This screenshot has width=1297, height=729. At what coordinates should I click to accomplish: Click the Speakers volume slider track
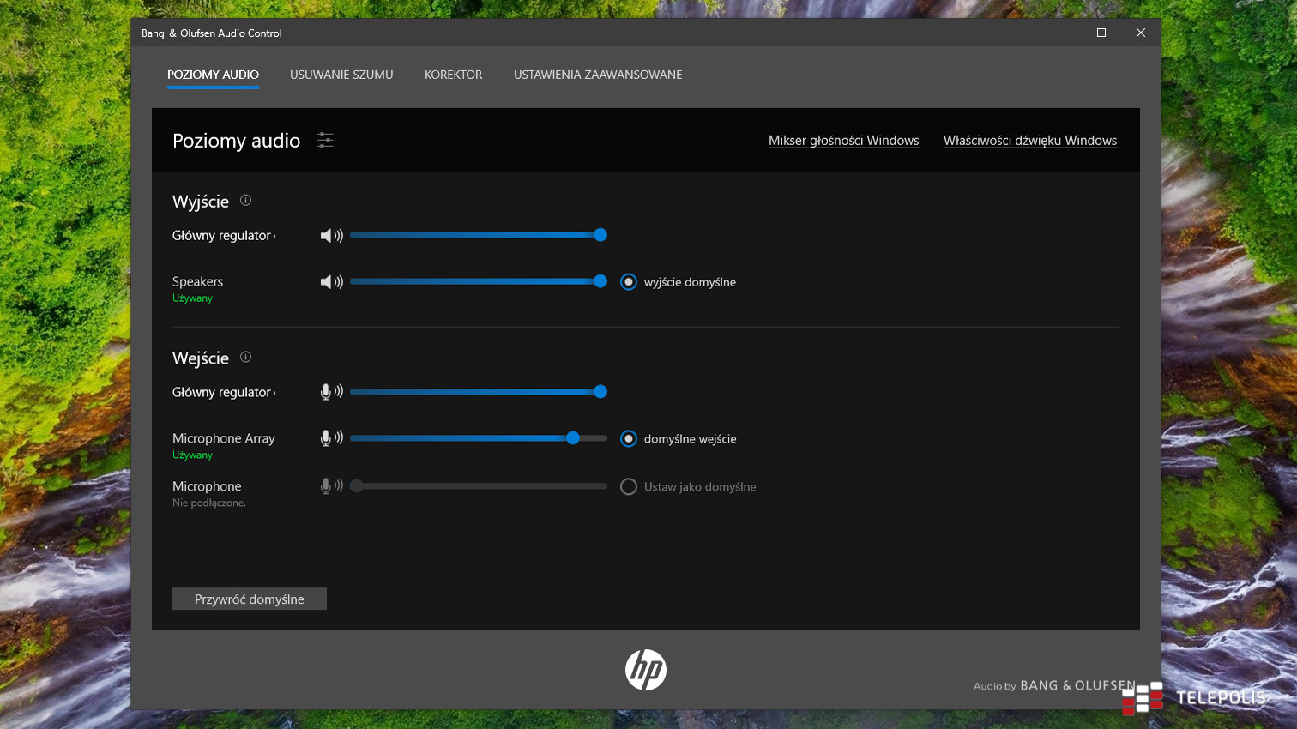[472, 281]
